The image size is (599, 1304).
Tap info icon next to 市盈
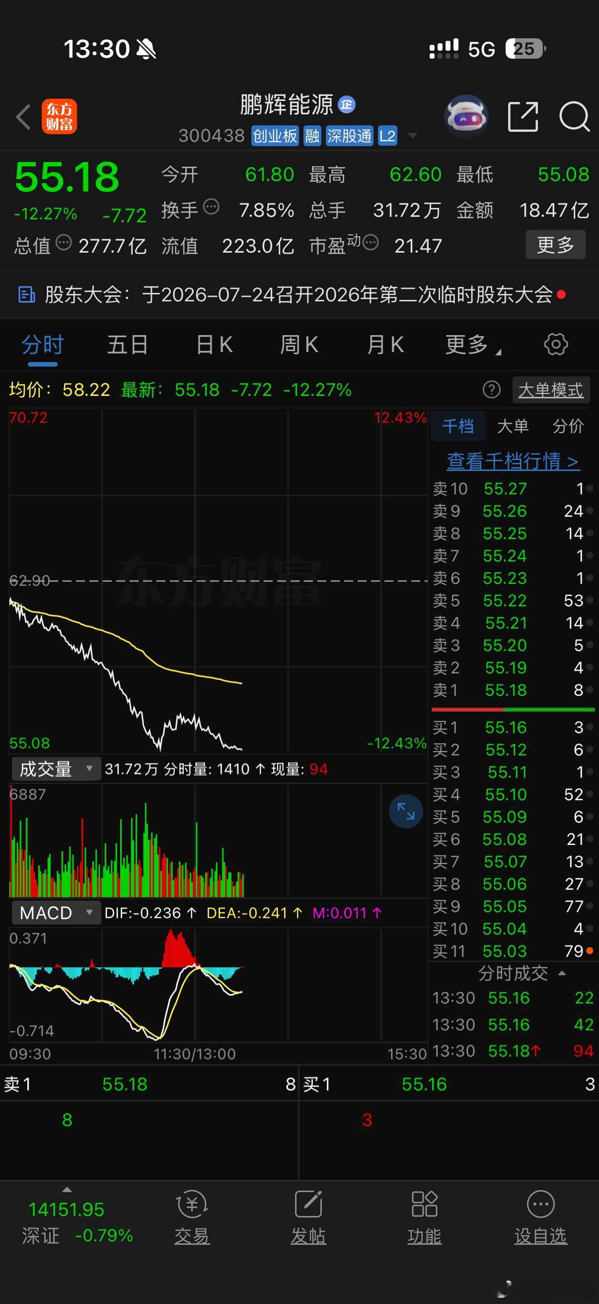[371, 243]
